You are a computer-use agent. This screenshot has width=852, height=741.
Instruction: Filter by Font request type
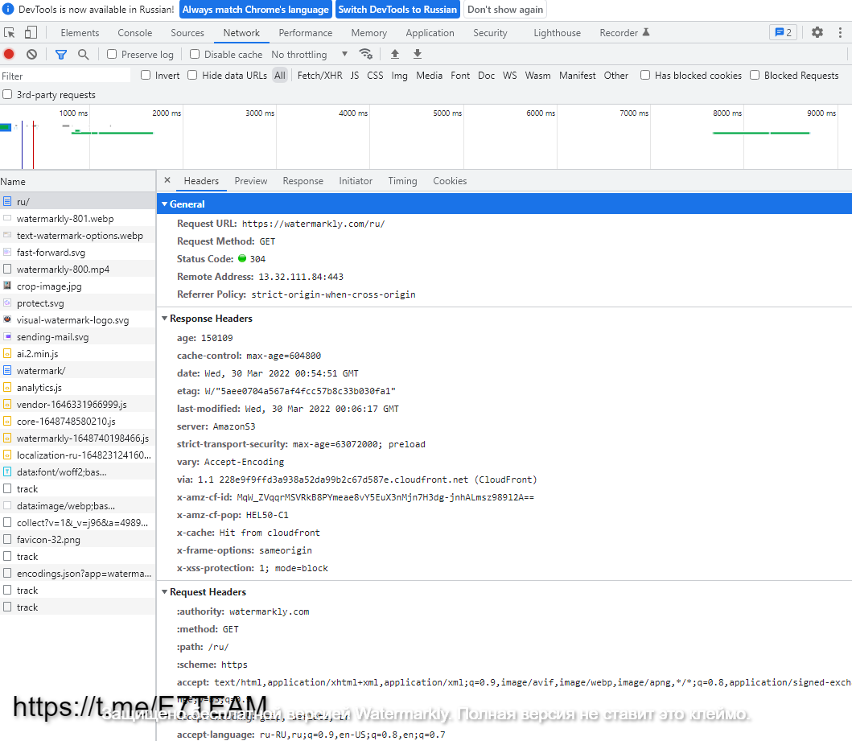[x=460, y=76]
